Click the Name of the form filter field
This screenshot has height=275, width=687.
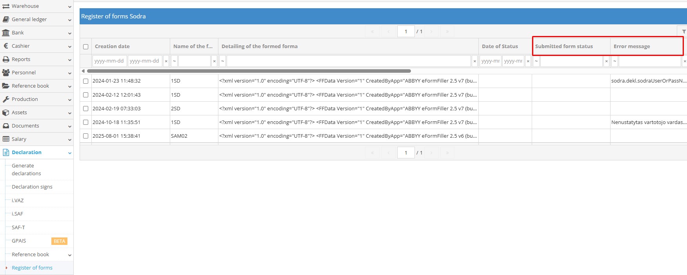coord(194,61)
